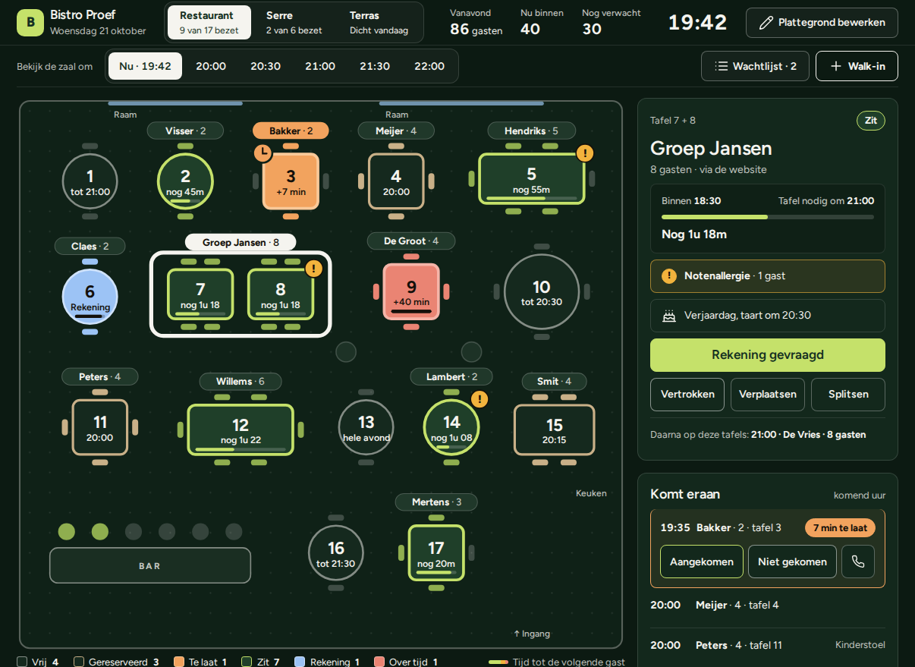Click the Vrij legend swatch
The width and height of the screenshot is (915, 667).
[22, 662]
